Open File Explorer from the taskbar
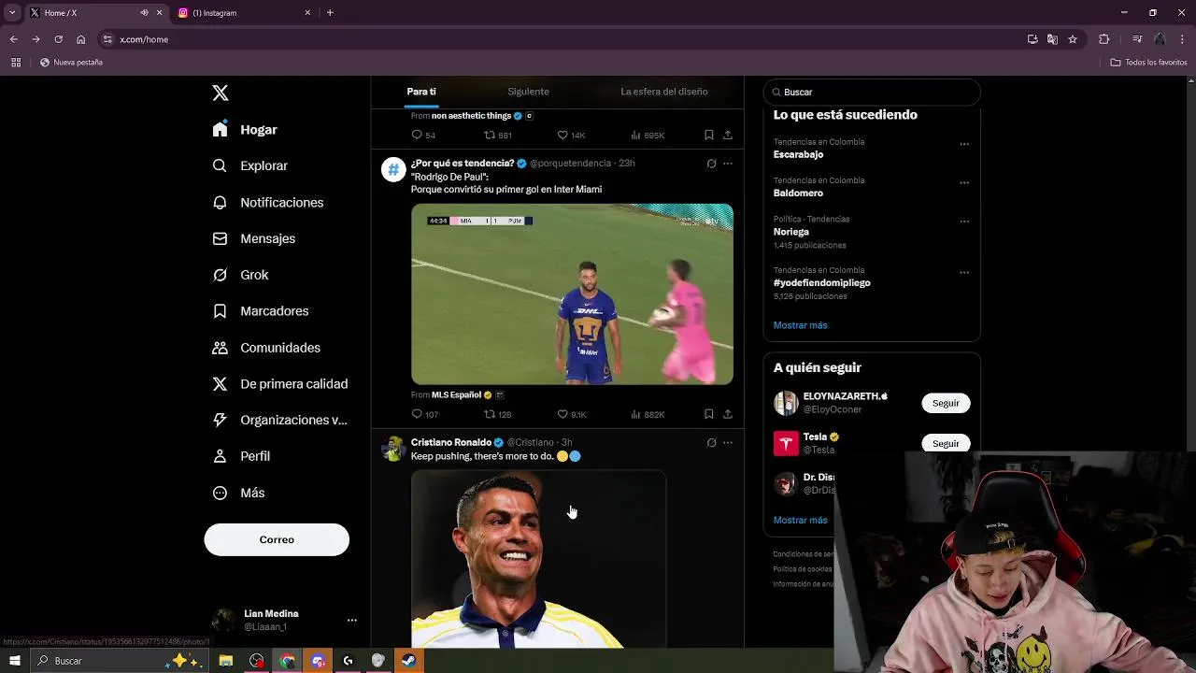 (x=226, y=661)
